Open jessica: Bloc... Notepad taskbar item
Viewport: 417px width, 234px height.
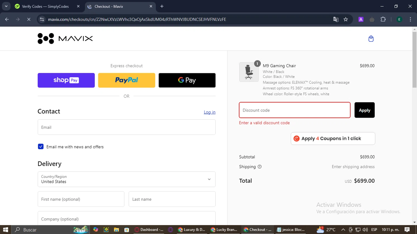(x=291, y=230)
